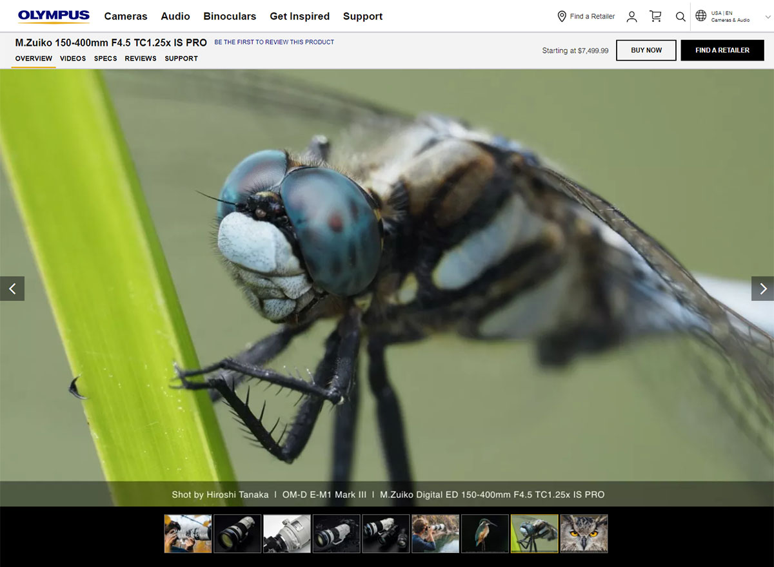Select the owl face thumbnail
Screen dimensions: 774x567
[x=584, y=533]
